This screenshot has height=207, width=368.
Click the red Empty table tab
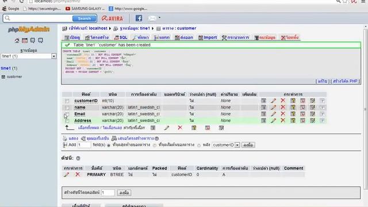click(x=265, y=37)
